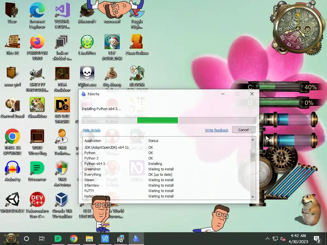This screenshot has height=245, width=327.
Task: Launch the Zuma Deluxe shortcut
Action: [x=137, y=45]
